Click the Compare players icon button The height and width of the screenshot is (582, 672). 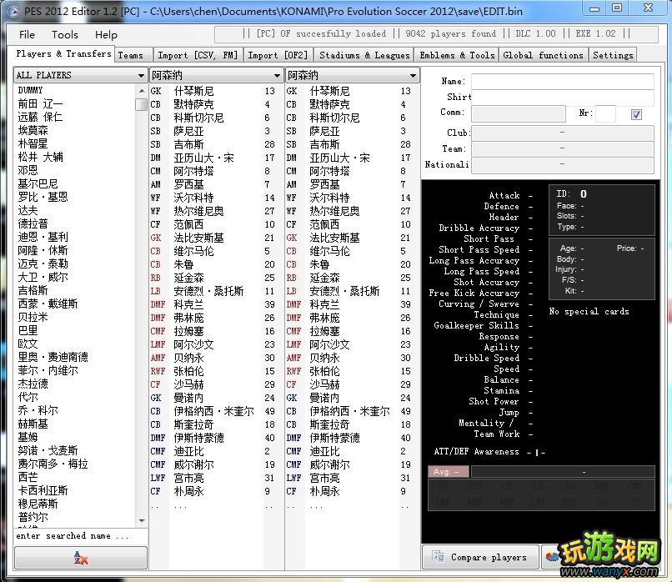pos(480,557)
